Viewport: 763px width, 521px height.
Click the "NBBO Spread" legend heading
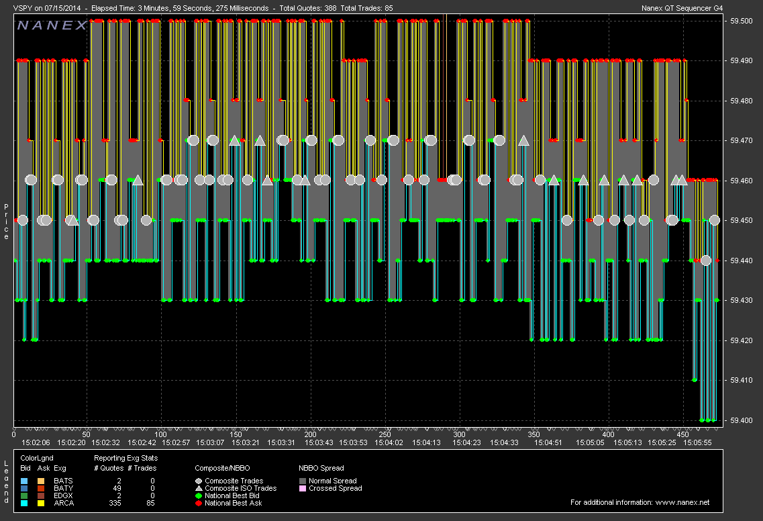pos(321,469)
